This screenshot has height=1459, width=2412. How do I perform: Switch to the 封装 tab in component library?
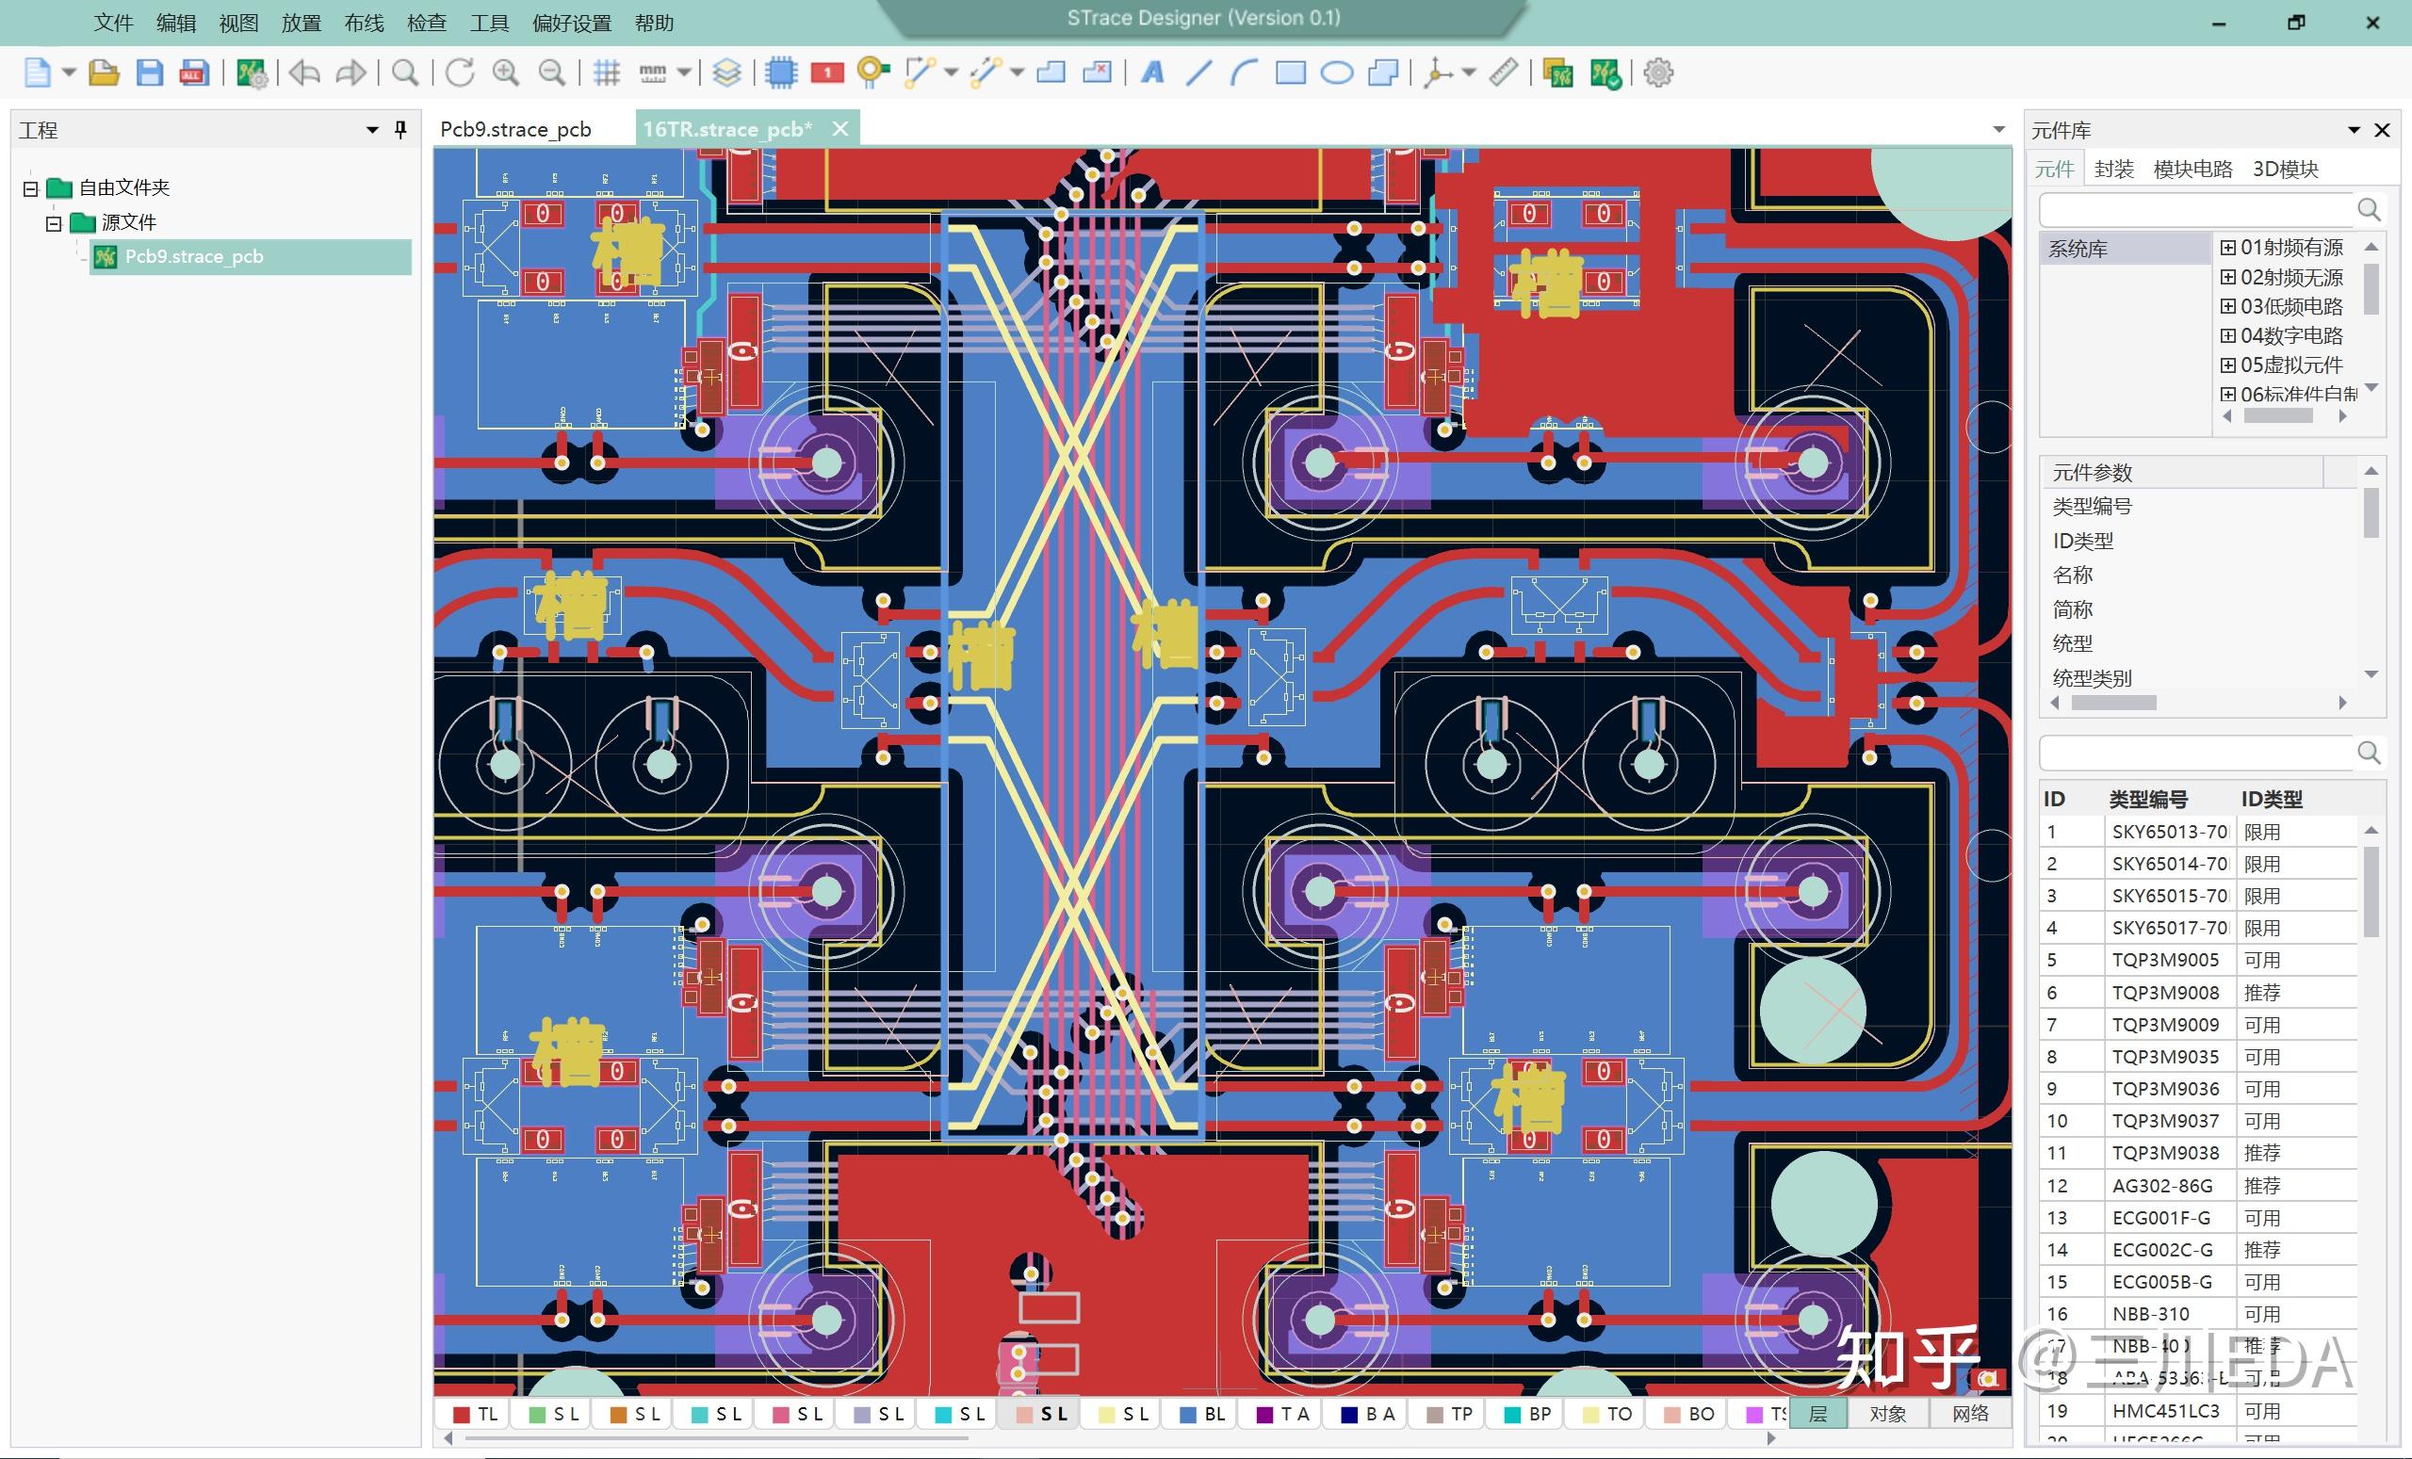click(x=2112, y=168)
